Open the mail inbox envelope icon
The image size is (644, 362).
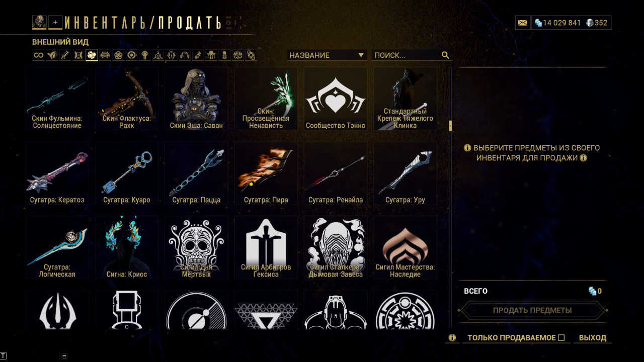point(523,23)
